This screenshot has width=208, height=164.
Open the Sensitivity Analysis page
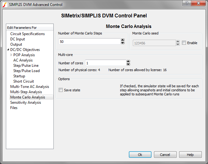click(25, 102)
